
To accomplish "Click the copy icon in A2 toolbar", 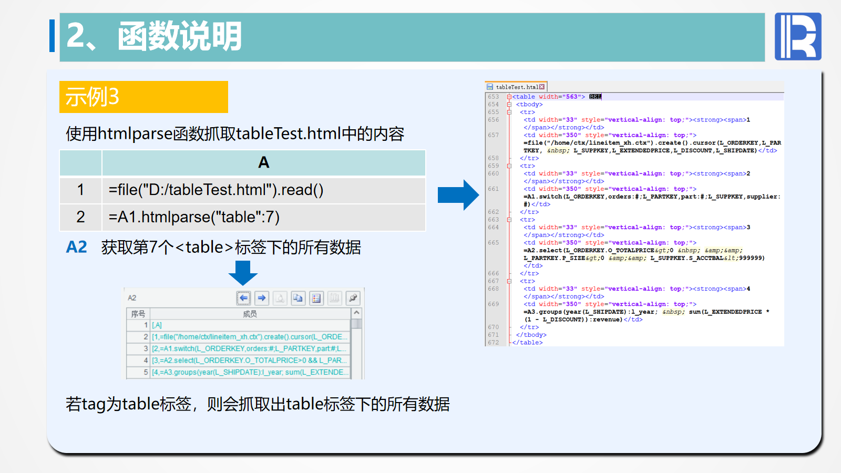I will pyautogui.click(x=298, y=298).
